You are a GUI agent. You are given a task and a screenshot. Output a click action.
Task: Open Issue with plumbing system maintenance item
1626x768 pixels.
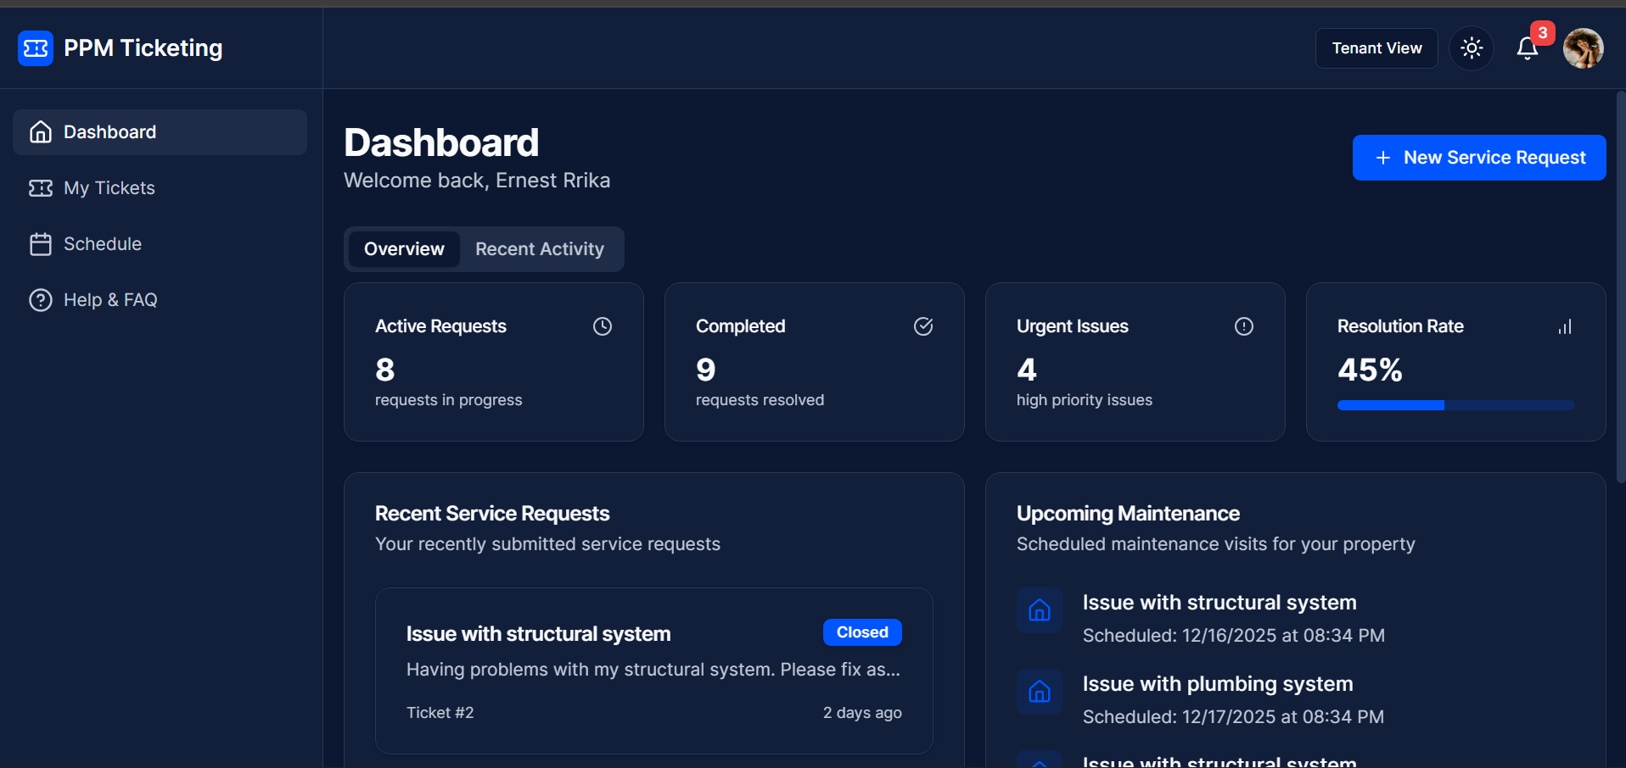[x=1218, y=684]
